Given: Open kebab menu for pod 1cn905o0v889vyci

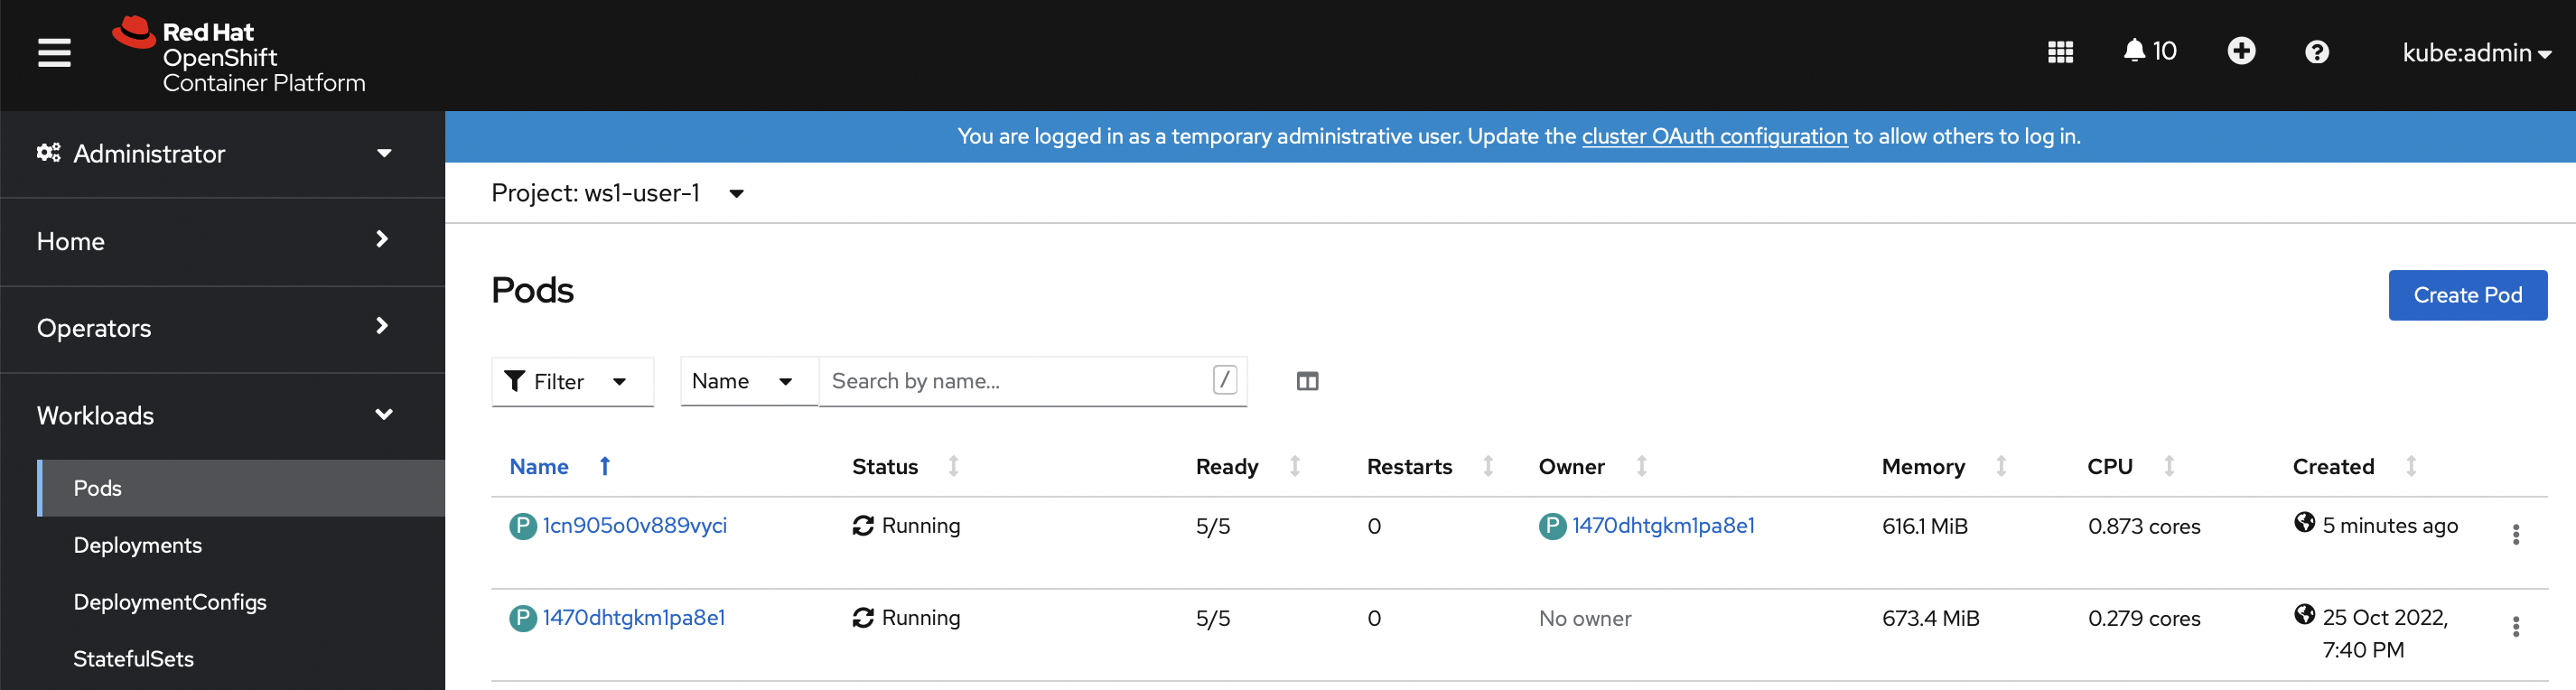Looking at the screenshot, I should pyautogui.click(x=2515, y=534).
